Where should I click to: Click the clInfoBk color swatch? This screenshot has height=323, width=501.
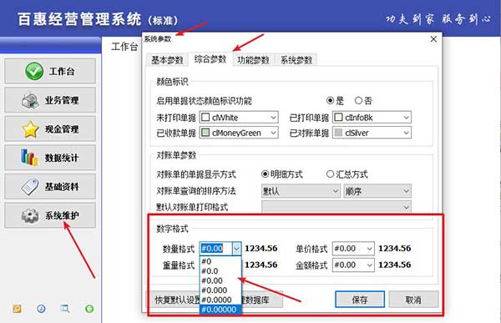338,117
